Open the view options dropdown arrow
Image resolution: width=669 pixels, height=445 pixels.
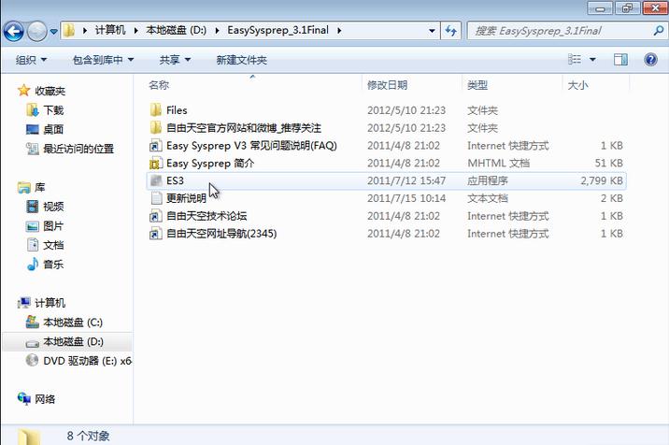pos(592,59)
